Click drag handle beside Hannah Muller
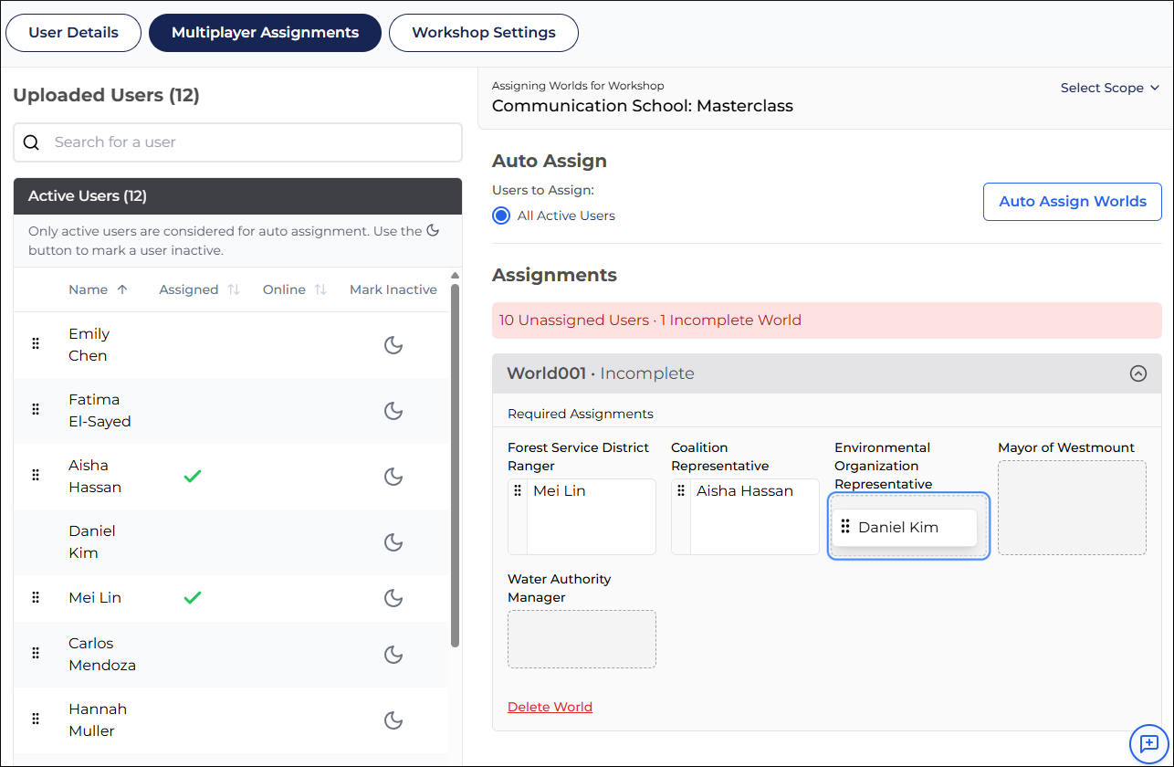This screenshot has width=1174, height=767. click(36, 720)
